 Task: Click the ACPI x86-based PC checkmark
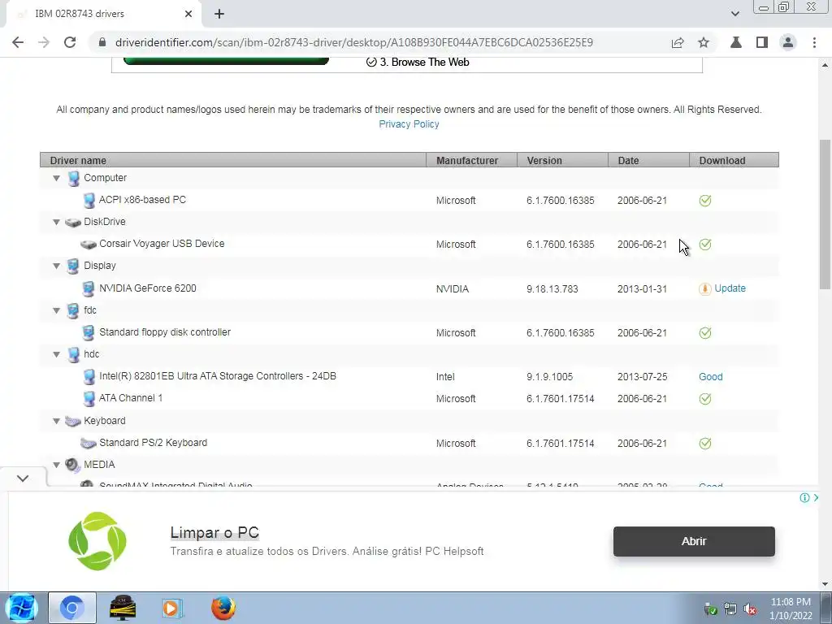705,201
